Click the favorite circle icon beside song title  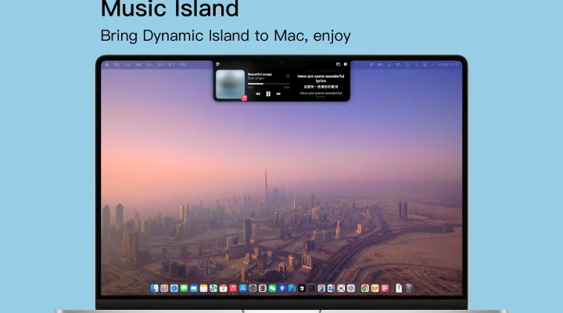[x=288, y=76]
